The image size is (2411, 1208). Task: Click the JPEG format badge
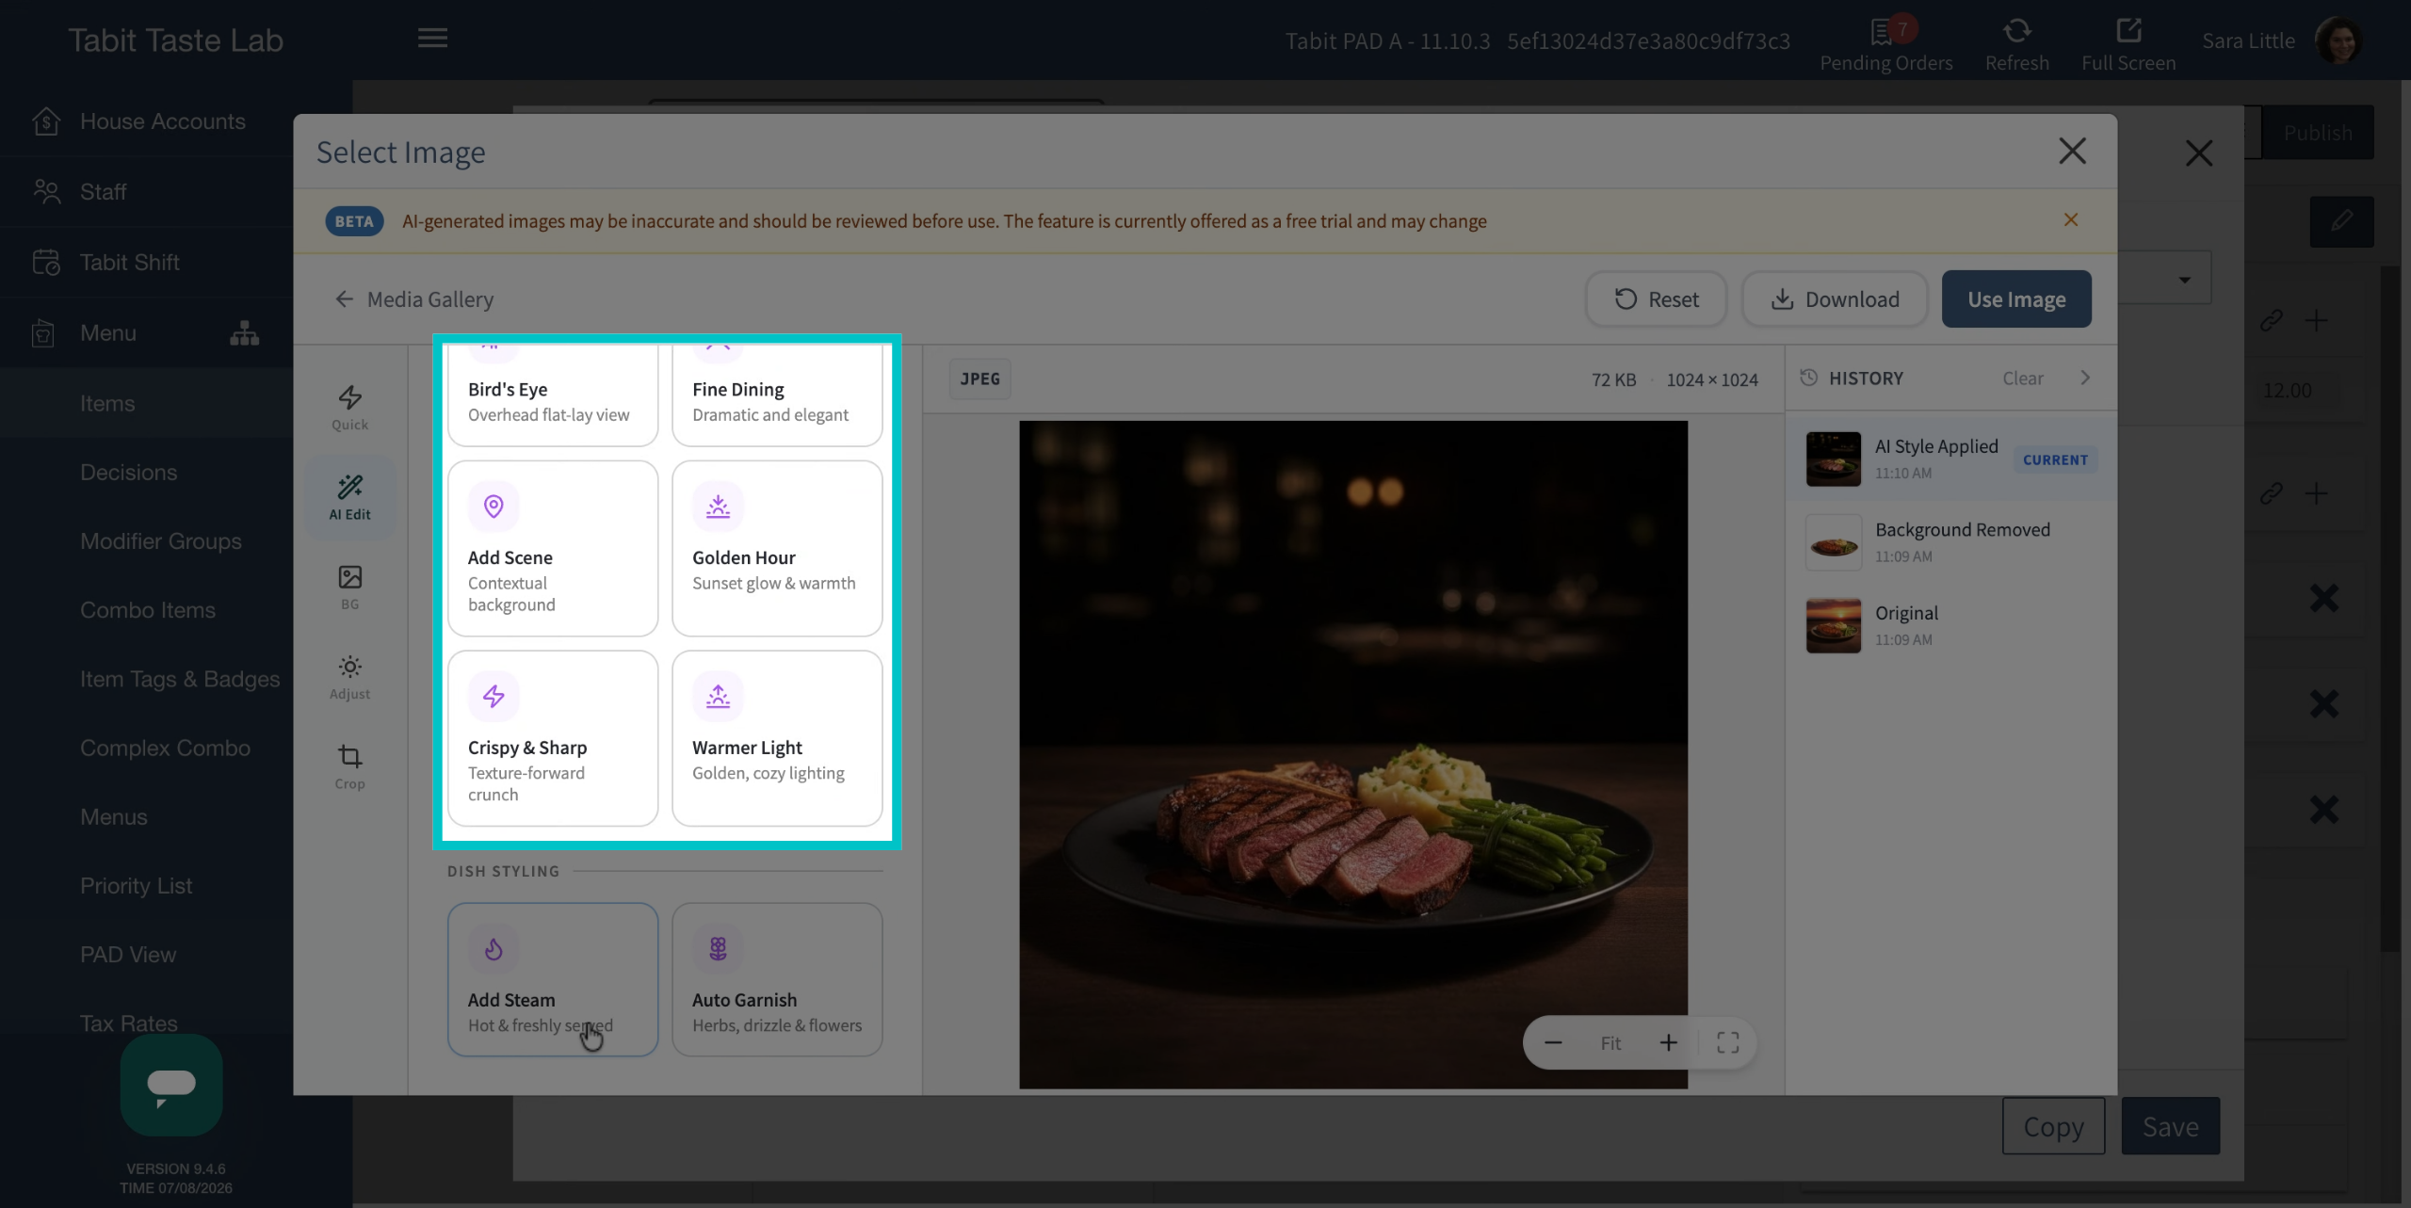coord(979,379)
